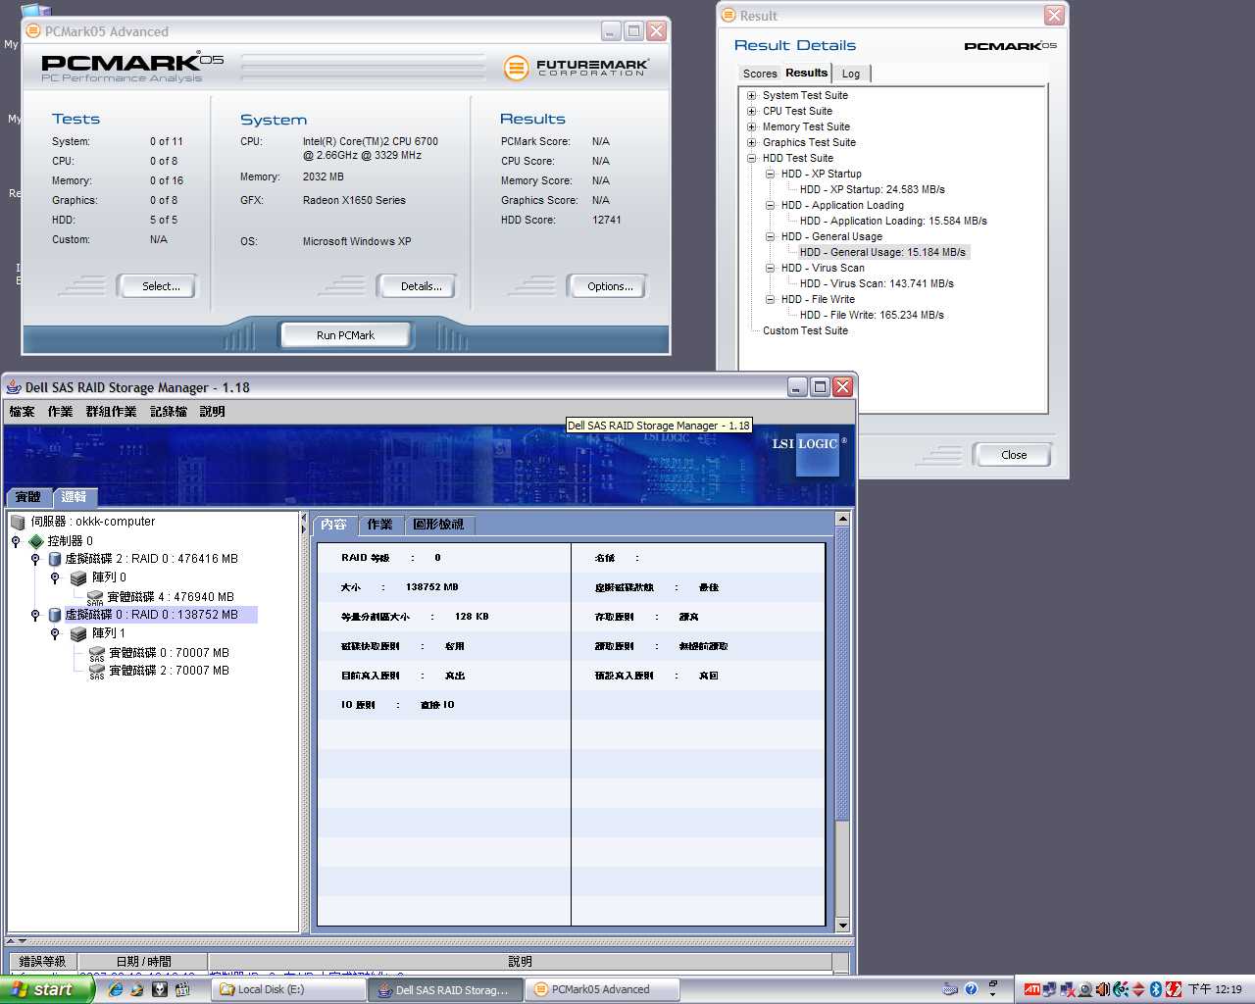Image resolution: width=1255 pixels, height=1004 pixels.
Task: Click the Close button in Result window
Action: coord(1013,455)
